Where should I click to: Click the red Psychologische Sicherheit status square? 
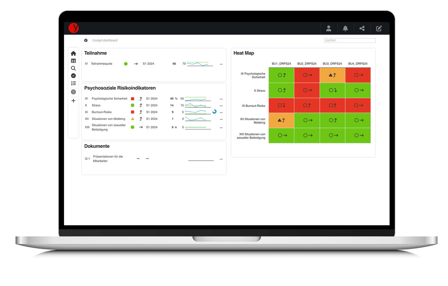132,99
